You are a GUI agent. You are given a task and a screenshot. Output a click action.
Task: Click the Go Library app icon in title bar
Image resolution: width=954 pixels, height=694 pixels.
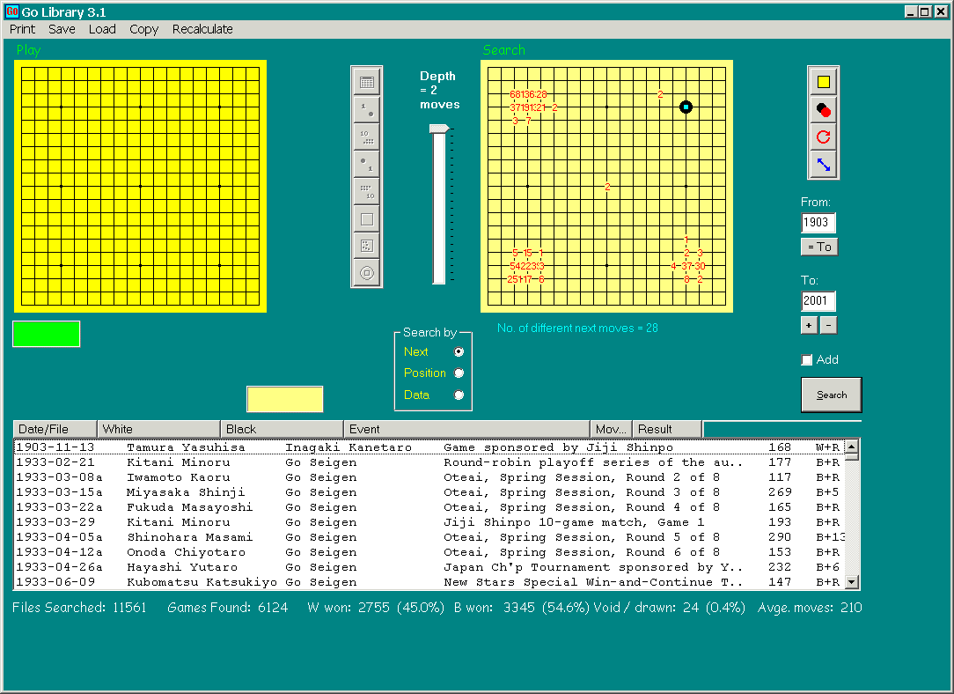tap(11, 11)
